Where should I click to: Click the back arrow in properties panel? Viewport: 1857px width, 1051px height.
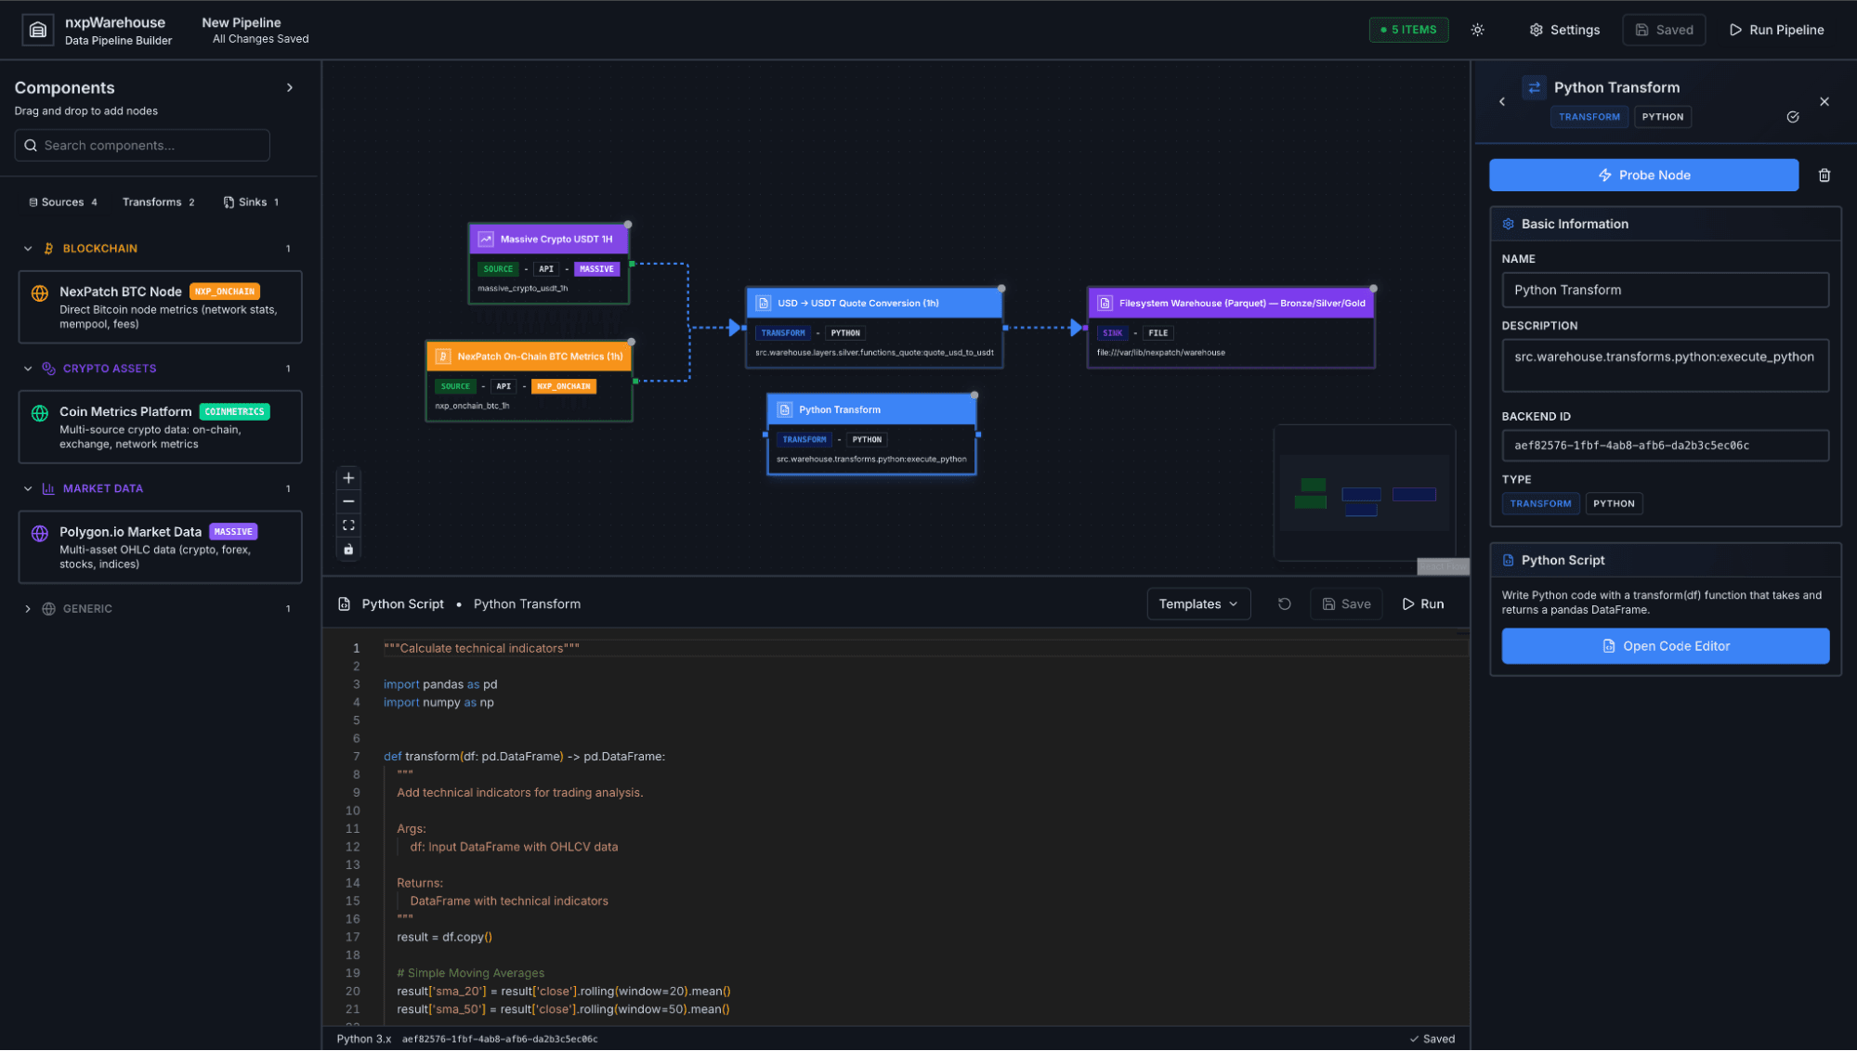[x=1502, y=101]
